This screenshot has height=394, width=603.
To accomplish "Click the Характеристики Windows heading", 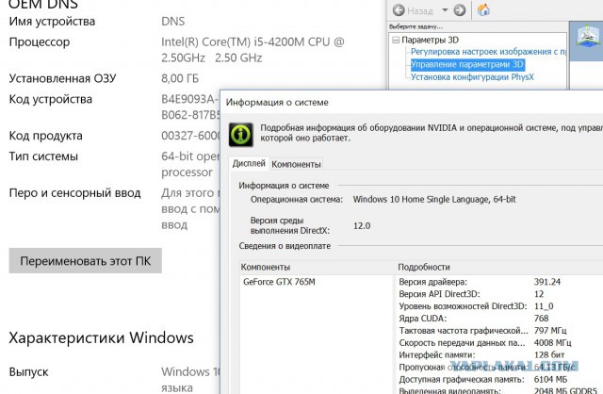I will (x=101, y=337).
